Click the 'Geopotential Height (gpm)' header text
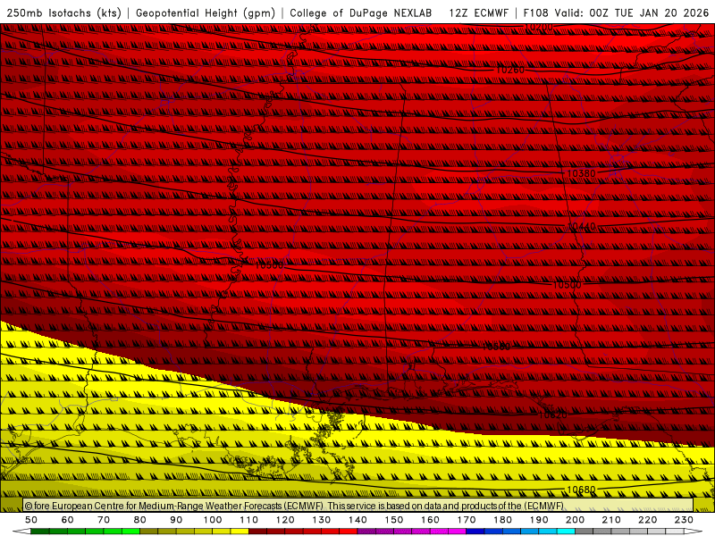Viewport: 715px width, 536px height. click(x=206, y=13)
